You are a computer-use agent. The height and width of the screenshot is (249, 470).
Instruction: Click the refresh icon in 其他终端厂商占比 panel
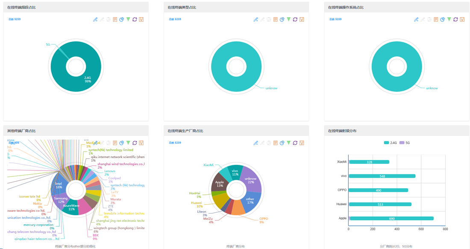(135, 143)
